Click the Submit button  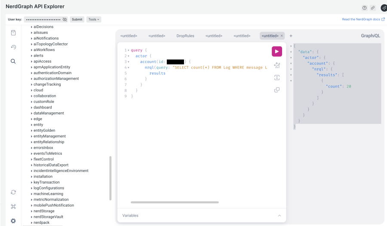point(77,19)
